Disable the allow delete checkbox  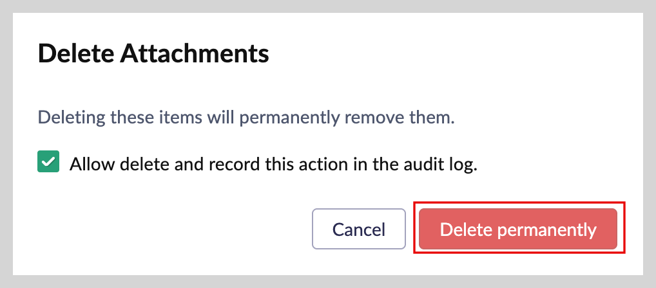pyautogui.click(x=48, y=162)
